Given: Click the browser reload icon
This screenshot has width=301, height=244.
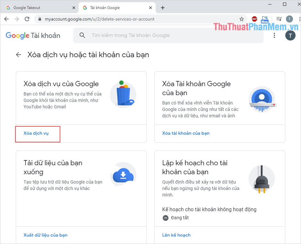Looking at the screenshot, I should [x=27, y=19].
